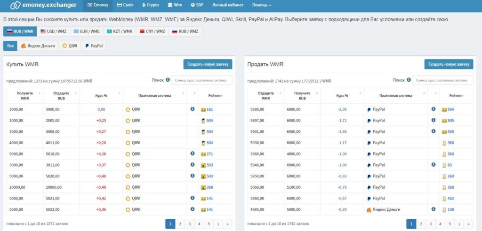Click info icon on the 5940,00 row
482x231 pixels.
tap(434, 165)
